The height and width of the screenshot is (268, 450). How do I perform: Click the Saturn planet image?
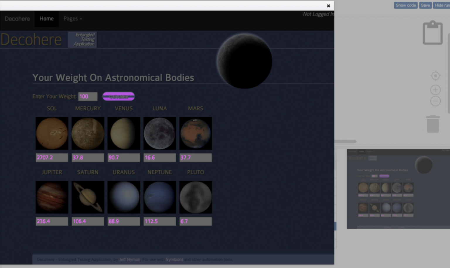(x=88, y=197)
